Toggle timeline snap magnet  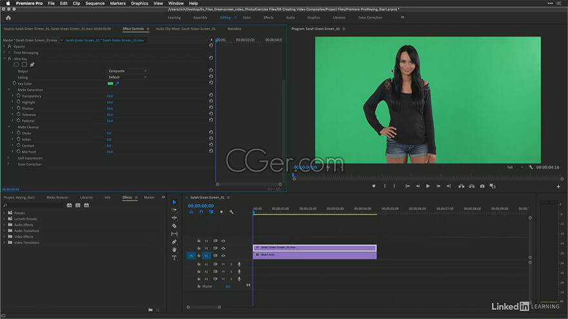click(201, 212)
